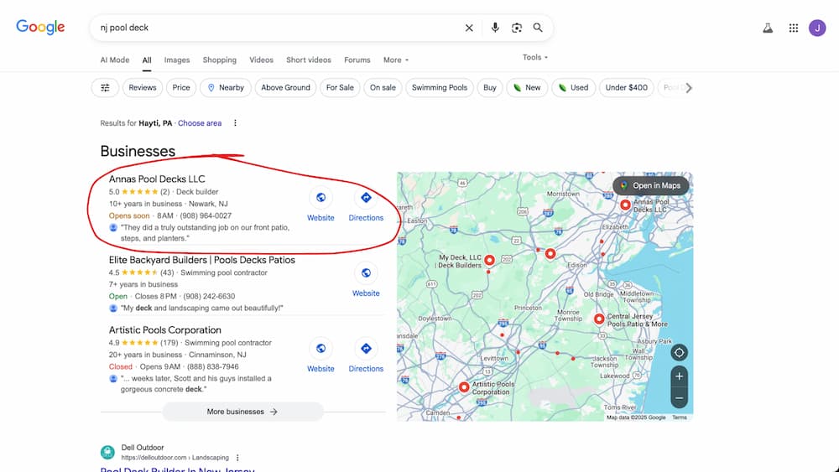This screenshot has height=472, width=839.
Task: Visit Elite Backyard Builders website
Action: coord(366,279)
